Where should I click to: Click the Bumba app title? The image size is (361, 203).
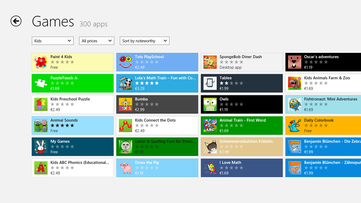[141, 99]
